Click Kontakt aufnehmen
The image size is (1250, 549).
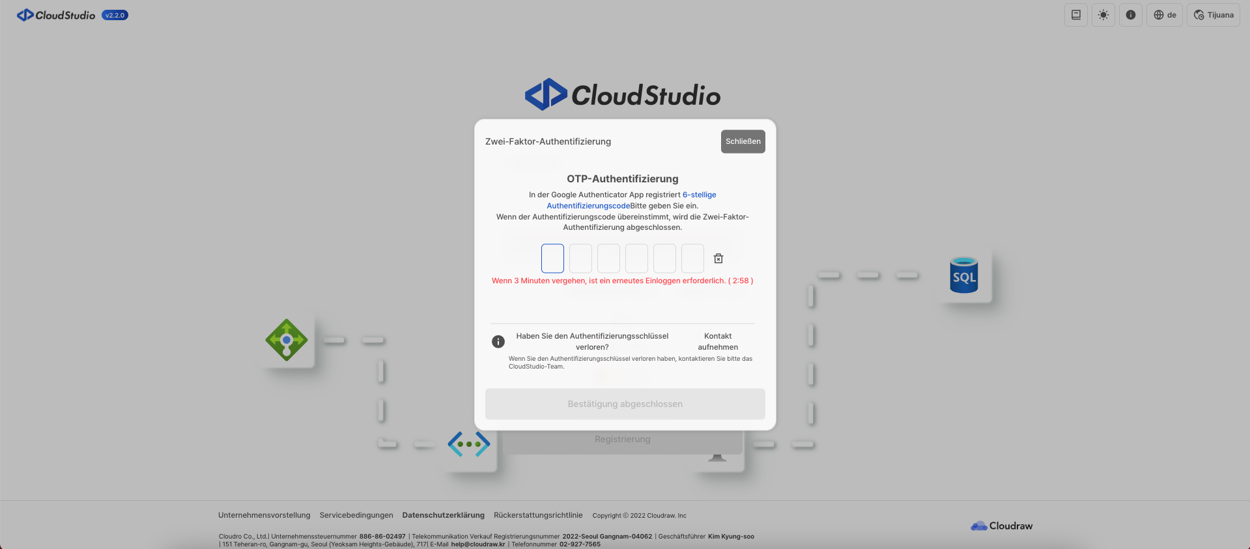pos(718,341)
